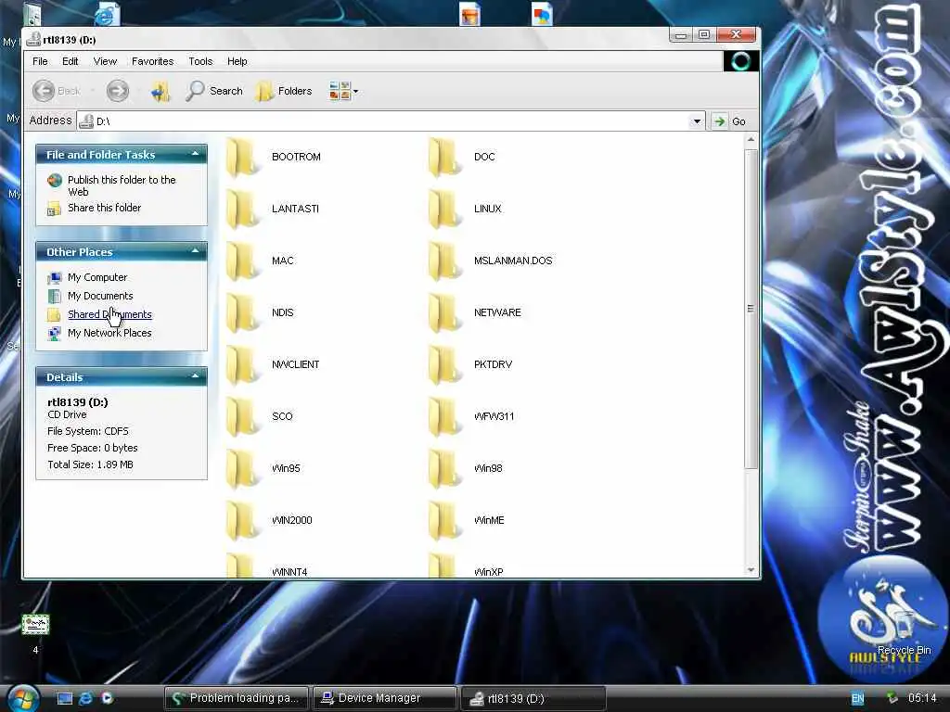The image size is (950, 712).
Task: Collapse the File and Folder Tasks panel
Action: [195, 155]
